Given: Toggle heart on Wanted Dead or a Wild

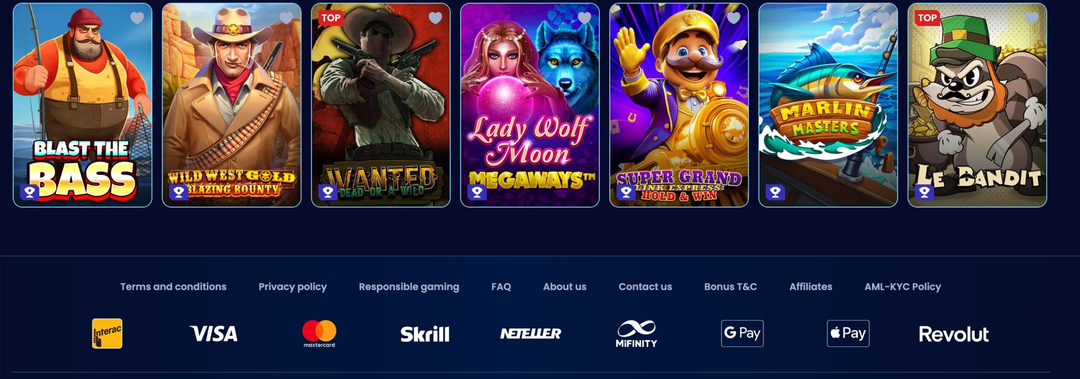Looking at the screenshot, I should (x=435, y=18).
